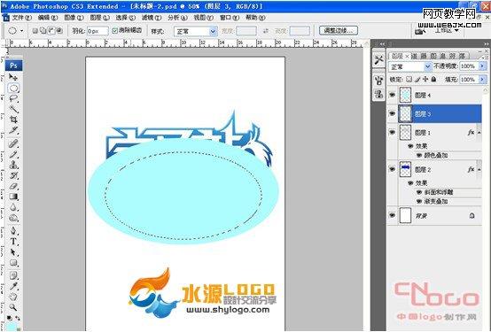Select the Elliptical Marquee tool in toolbox
Screen dimensions: 491x332
coord(13,89)
